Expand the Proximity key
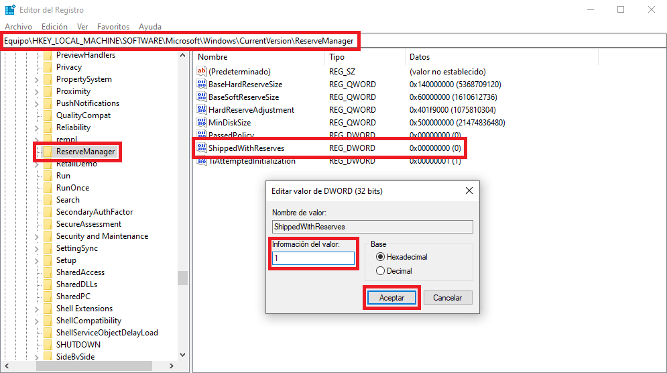This screenshot has height=373, width=667. click(37, 91)
